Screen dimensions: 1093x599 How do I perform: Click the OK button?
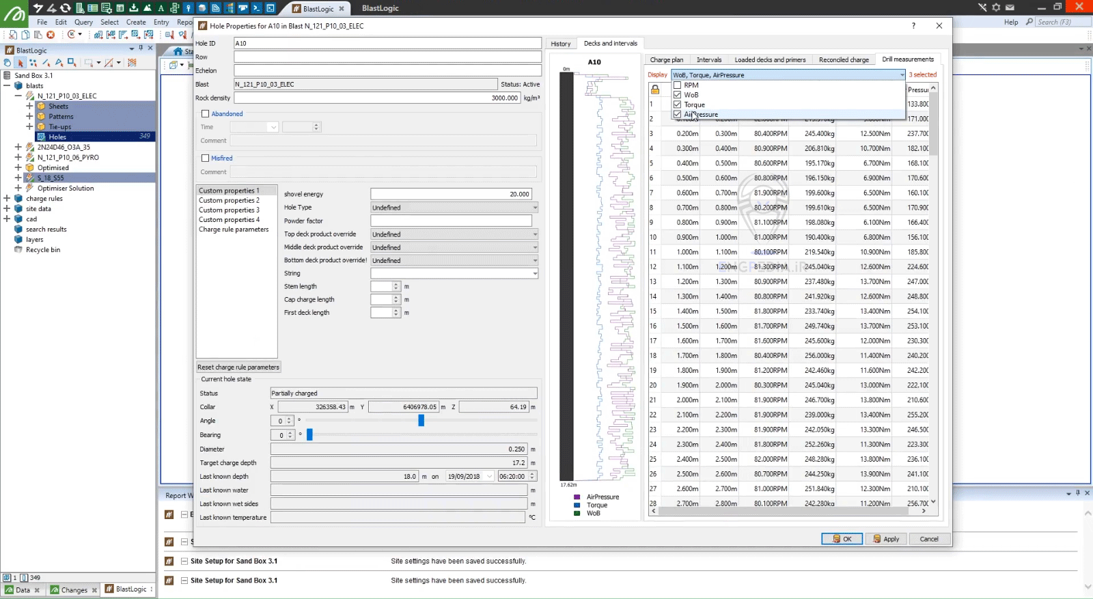point(842,539)
